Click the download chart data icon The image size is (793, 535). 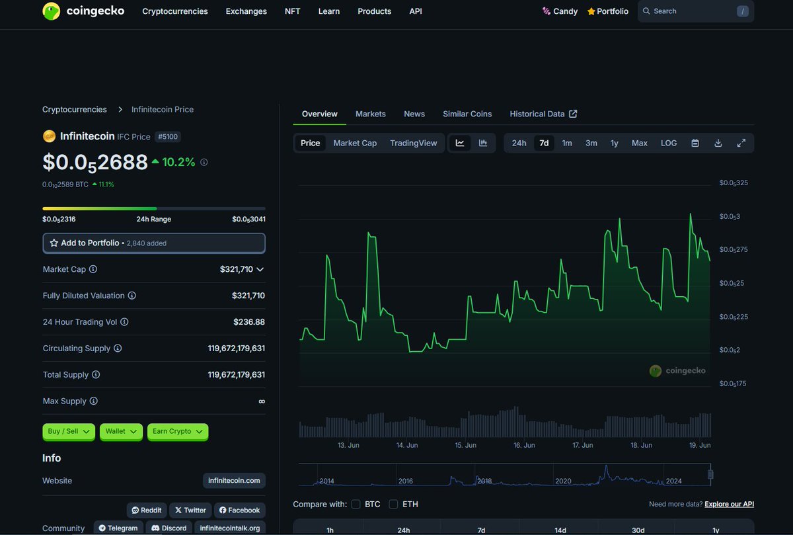tap(718, 143)
